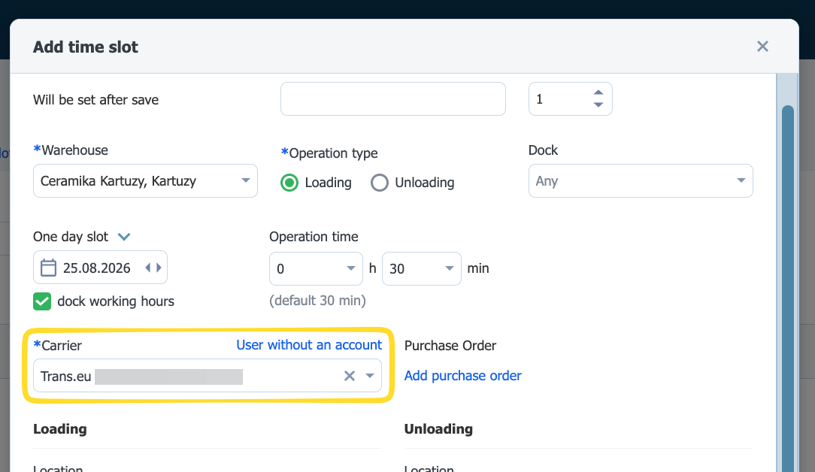The image size is (815, 472).
Task: Expand the One day slot chevron
Action: pos(124,237)
